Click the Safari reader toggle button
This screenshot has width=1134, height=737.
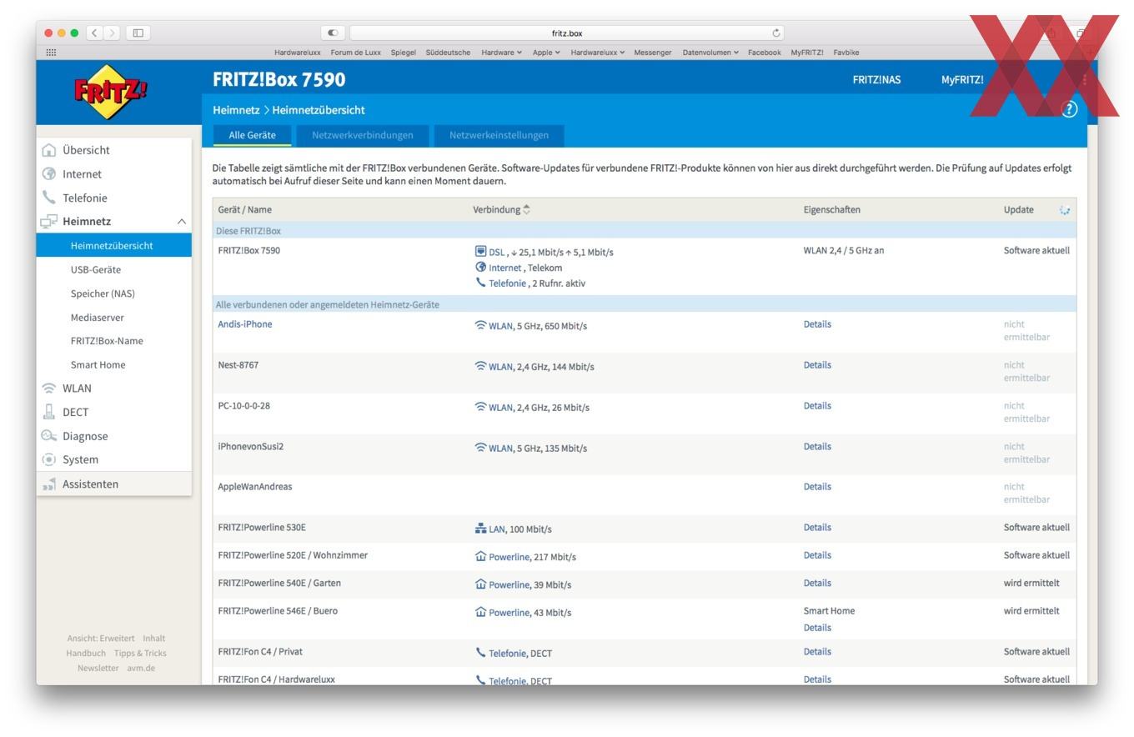tap(333, 33)
